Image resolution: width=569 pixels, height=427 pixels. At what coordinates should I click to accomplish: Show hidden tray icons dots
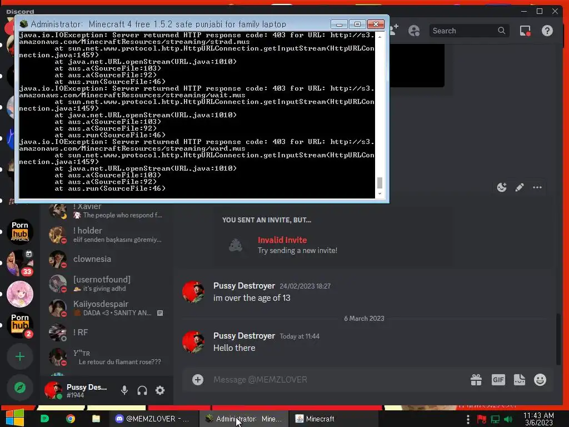[468, 419]
